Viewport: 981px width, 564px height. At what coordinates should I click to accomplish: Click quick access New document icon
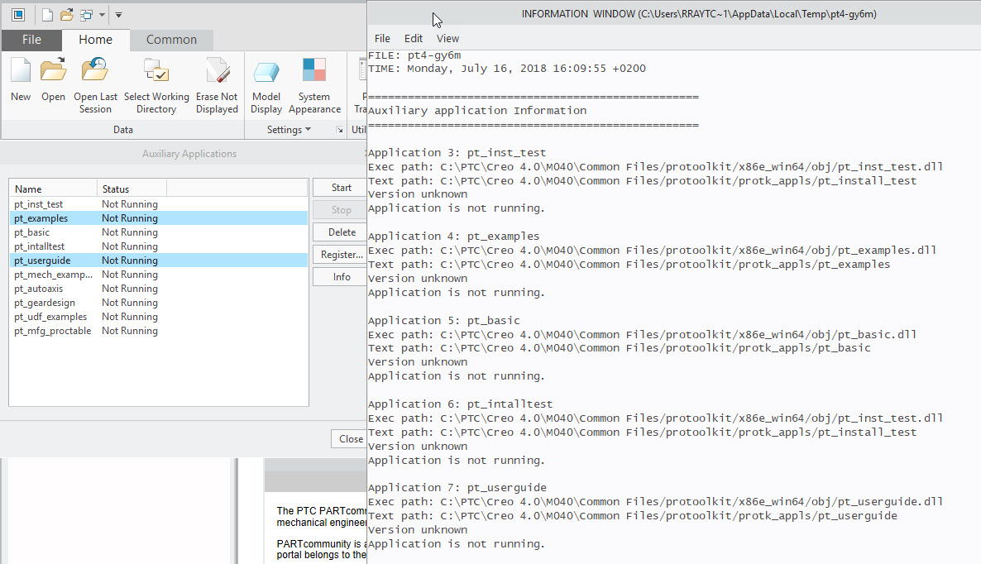[47, 15]
